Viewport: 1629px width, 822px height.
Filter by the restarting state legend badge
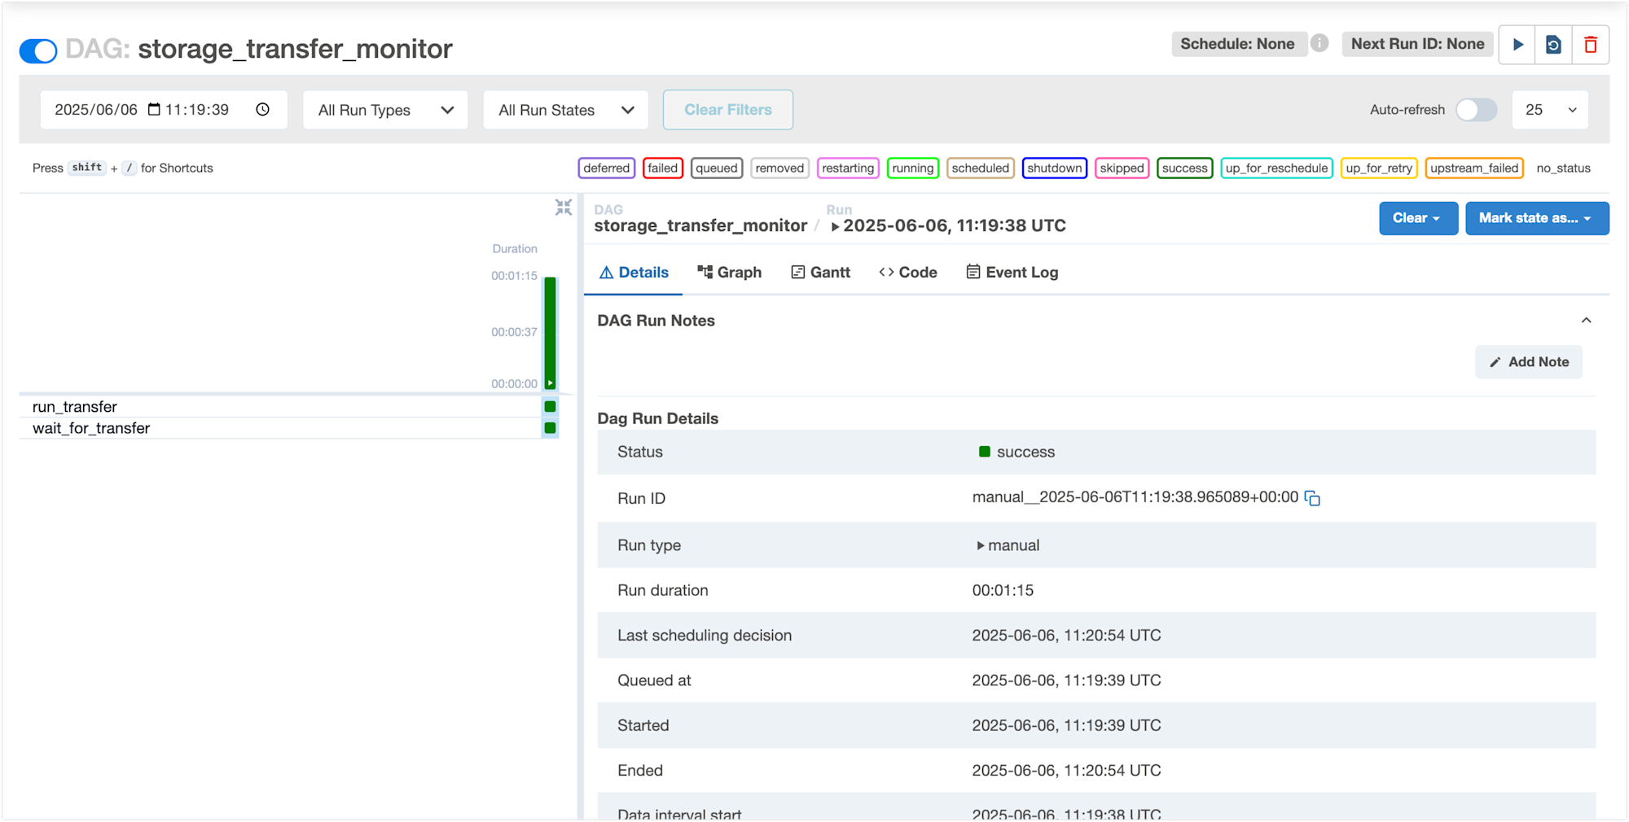[x=848, y=168]
